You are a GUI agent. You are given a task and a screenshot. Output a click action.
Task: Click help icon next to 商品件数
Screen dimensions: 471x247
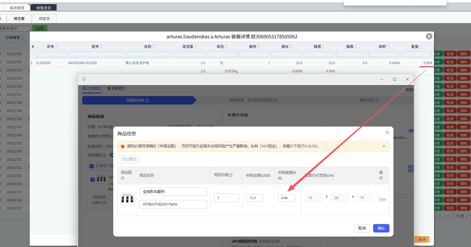pyautogui.click(x=231, y=175)
